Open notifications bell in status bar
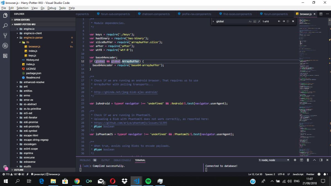331x186 pixels. point(325,174)
